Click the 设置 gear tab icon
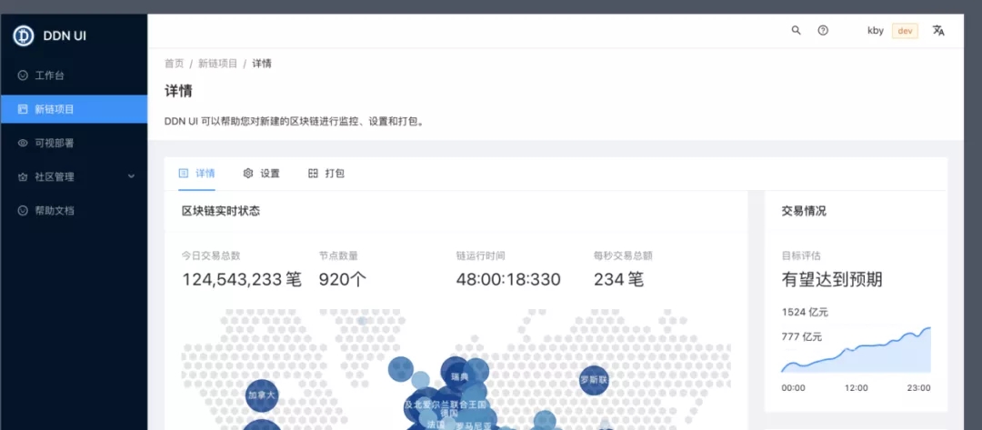The height and width of the screenshot is (430, 982). (248, 174)
